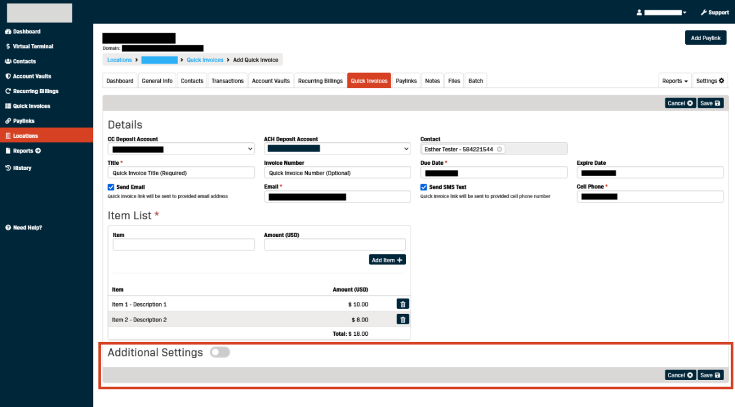The image size is (735, 407).
Task: Expand the Reports dropdown menu
Action: click(675, 80)
